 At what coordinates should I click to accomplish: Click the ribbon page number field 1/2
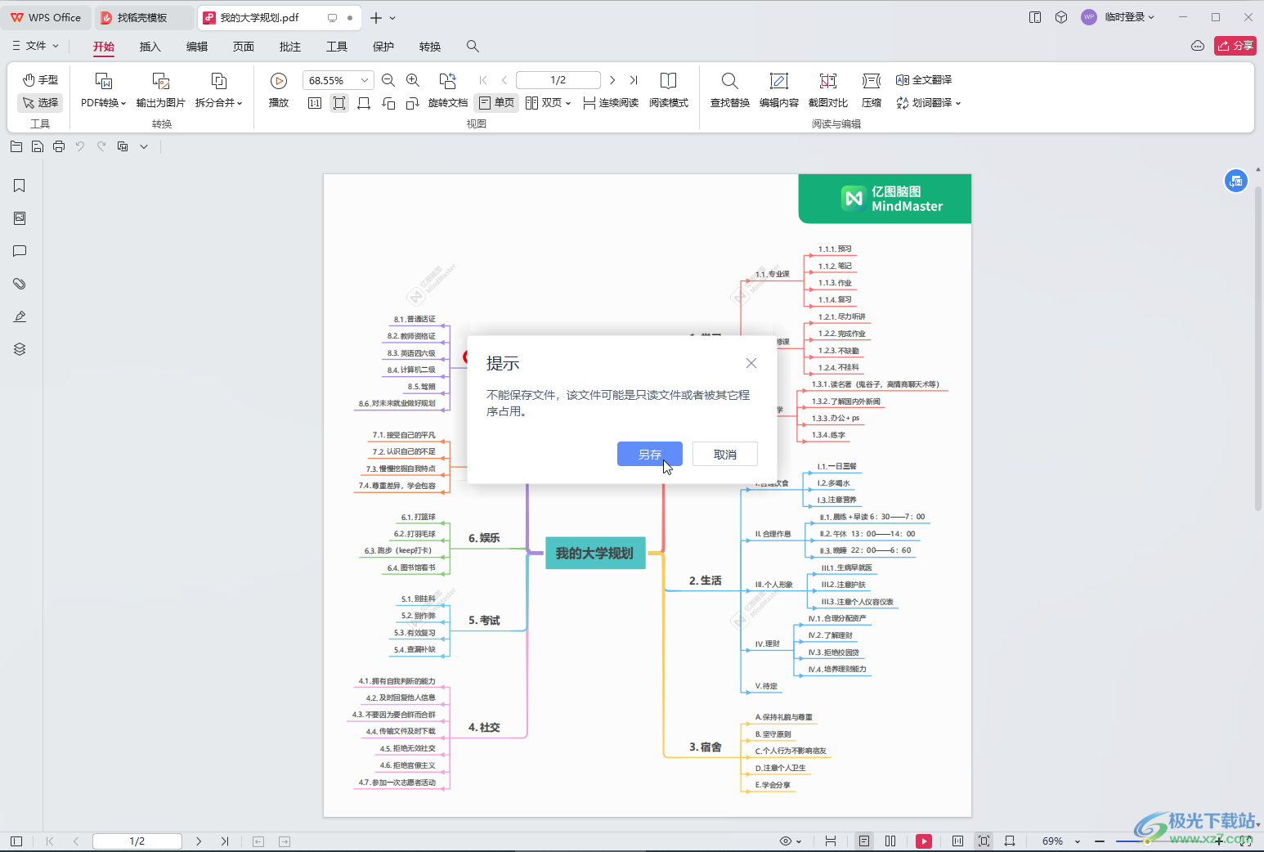(558, 80)
